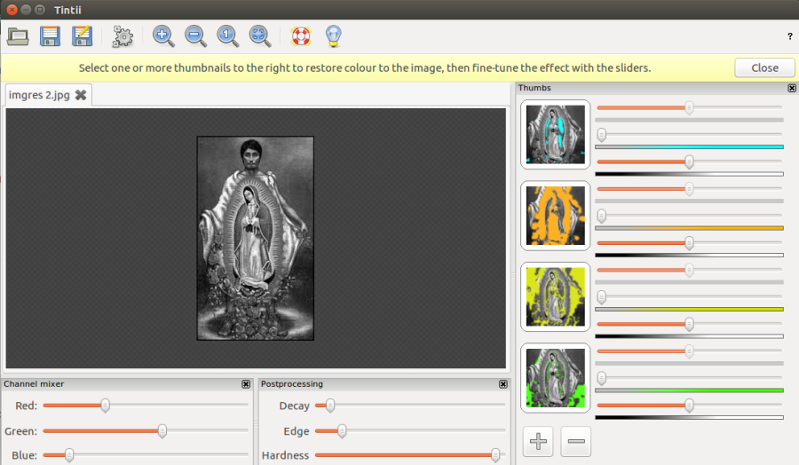This screenshot has height=465, width=799.
Task: Zoom out with minus magnifier icon
Action: pos(195,36)
